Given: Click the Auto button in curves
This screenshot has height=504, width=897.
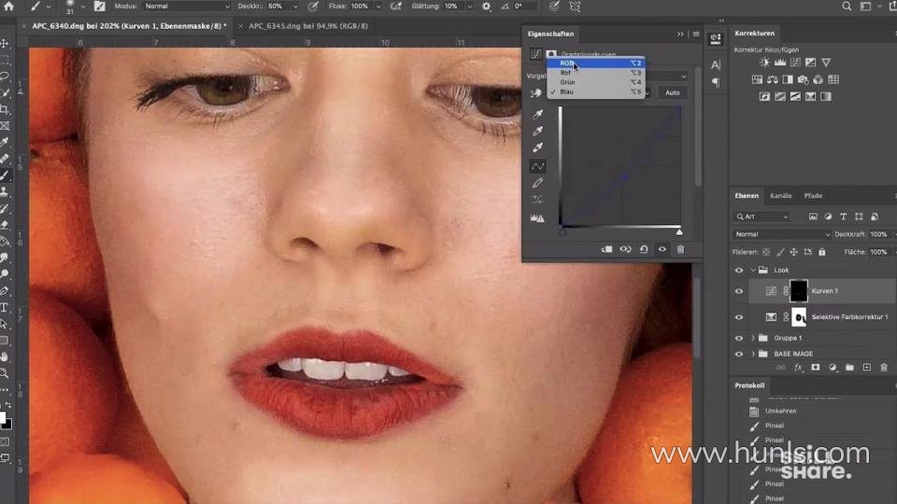Looking at the screenshot, I should click(672, 92).
